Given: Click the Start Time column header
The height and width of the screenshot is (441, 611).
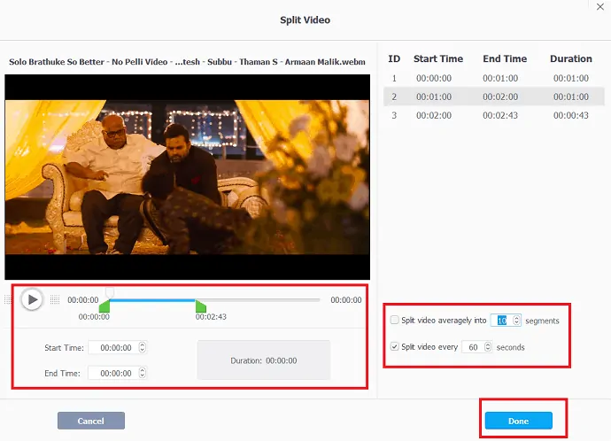Looking at the screenshot, I should coord(438,58).
